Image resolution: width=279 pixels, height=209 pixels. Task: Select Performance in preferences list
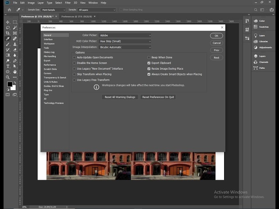50,65
